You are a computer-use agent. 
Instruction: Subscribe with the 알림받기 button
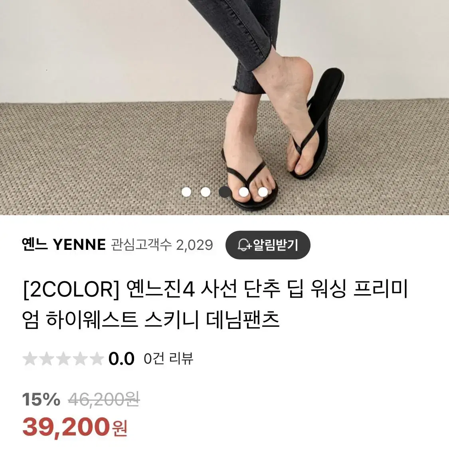268,245
